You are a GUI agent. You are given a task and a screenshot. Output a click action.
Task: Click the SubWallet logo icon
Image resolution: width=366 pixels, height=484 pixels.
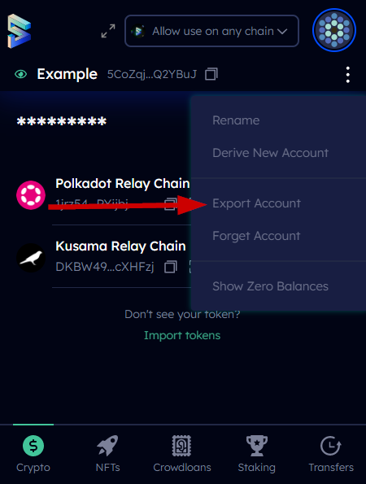(x=20, y=31)
